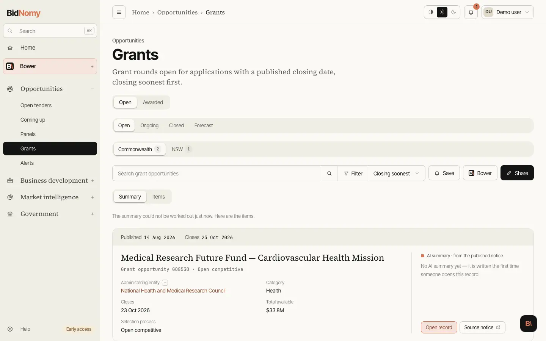The image size is (546, 341).
Task: Open the Source notice external link
Action: (x=482, y=327)
